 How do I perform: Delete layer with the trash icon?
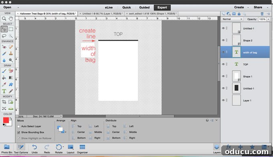tap(262, 14)
